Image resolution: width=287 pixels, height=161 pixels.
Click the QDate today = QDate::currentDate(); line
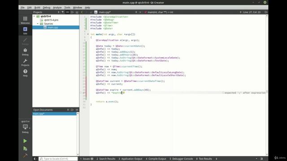point(120,46)
